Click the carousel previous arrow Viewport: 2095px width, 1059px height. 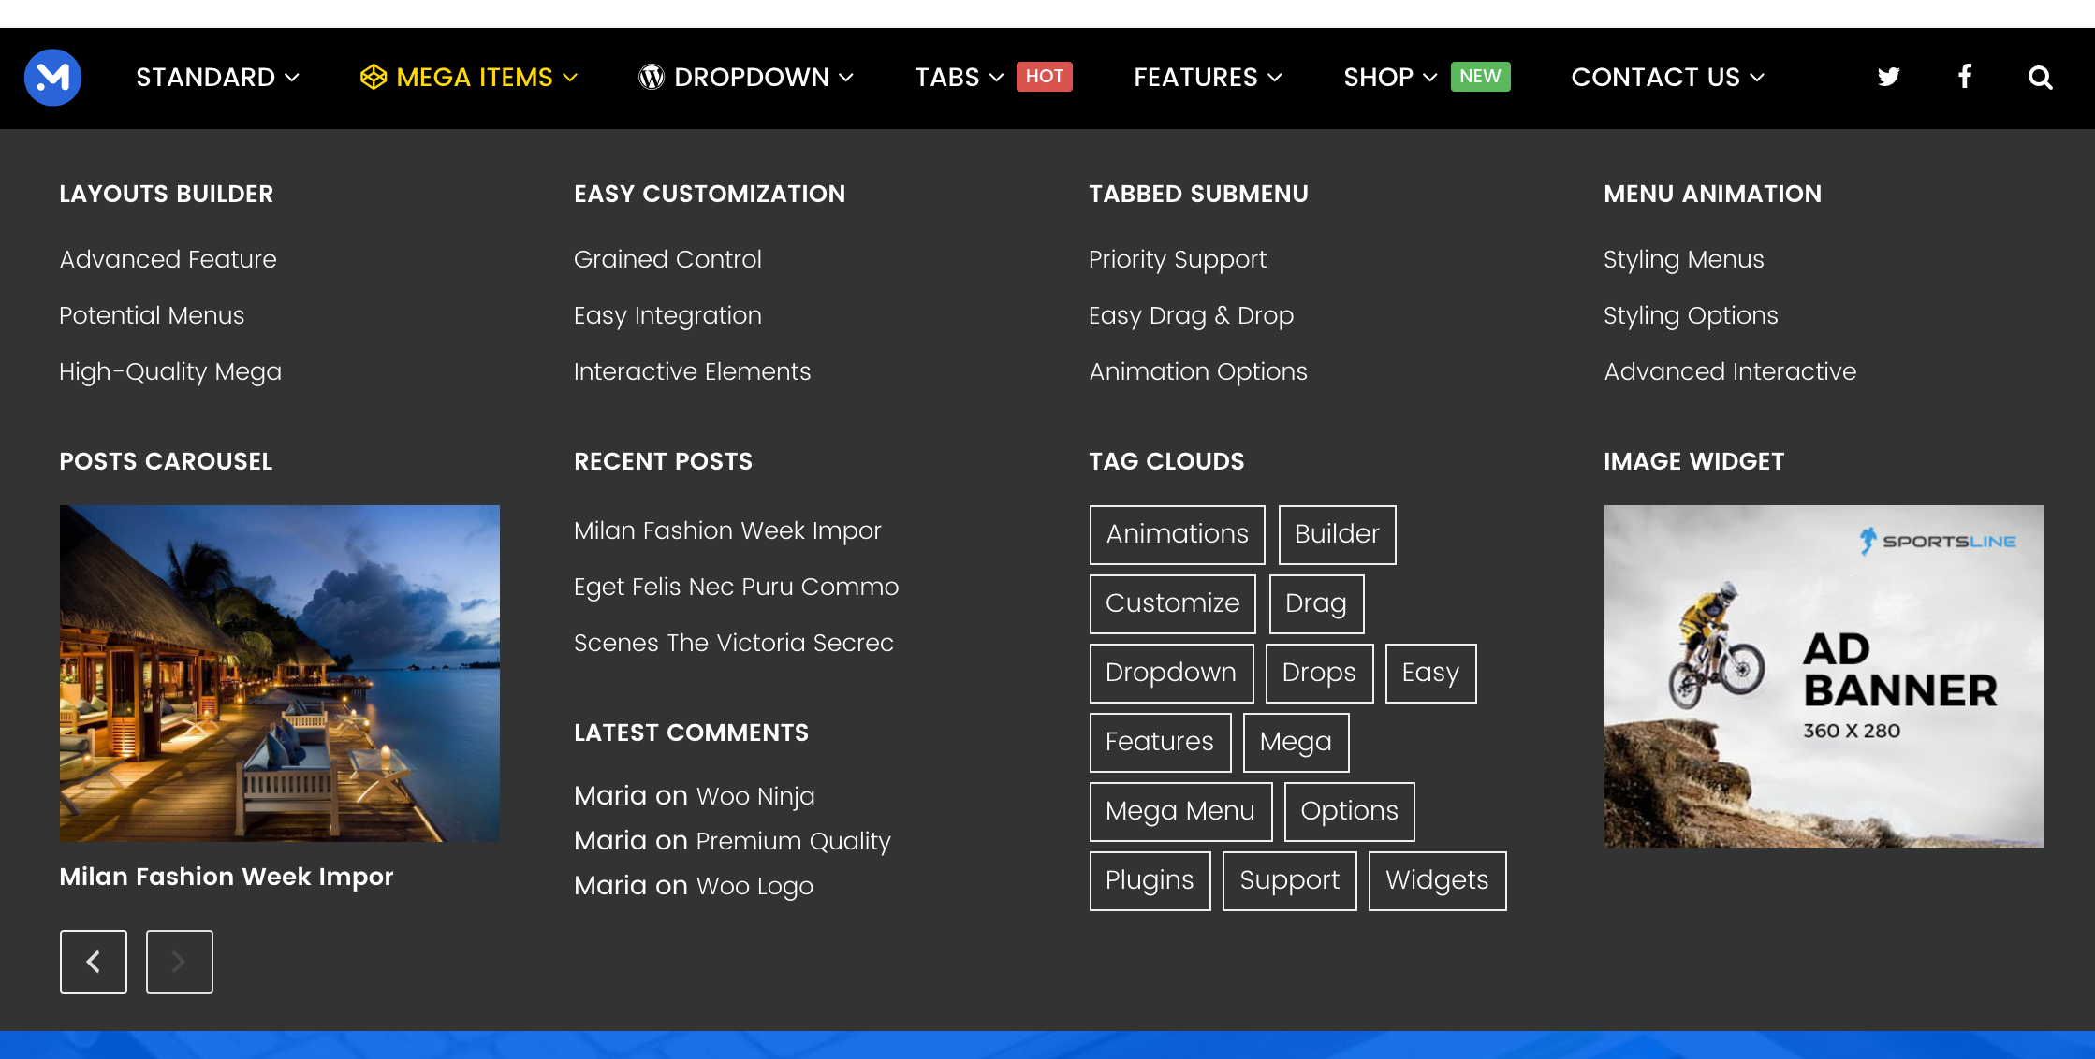point(93,961)
